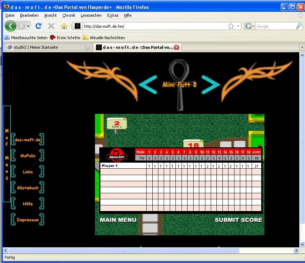Bookmark this page with the star icon
This screenshot has height=263, width=305.
pyautogui.click(x=231, y=26)
